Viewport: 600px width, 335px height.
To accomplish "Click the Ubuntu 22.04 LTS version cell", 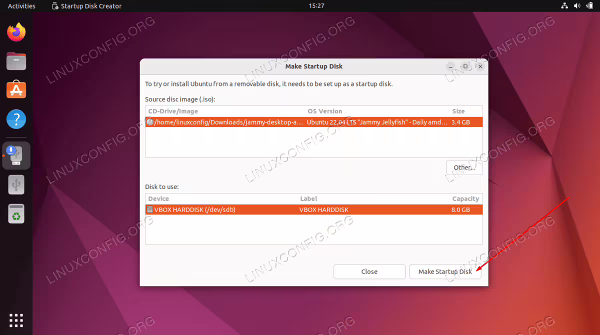I will click(x=377, y=122).
